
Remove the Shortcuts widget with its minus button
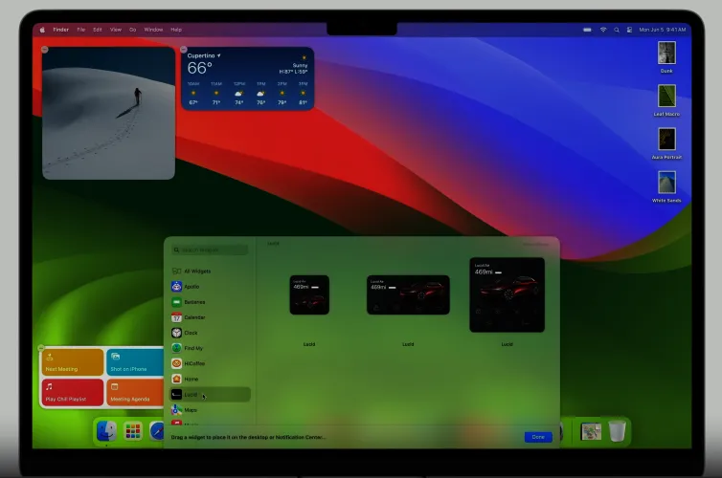tap(41, 348)
